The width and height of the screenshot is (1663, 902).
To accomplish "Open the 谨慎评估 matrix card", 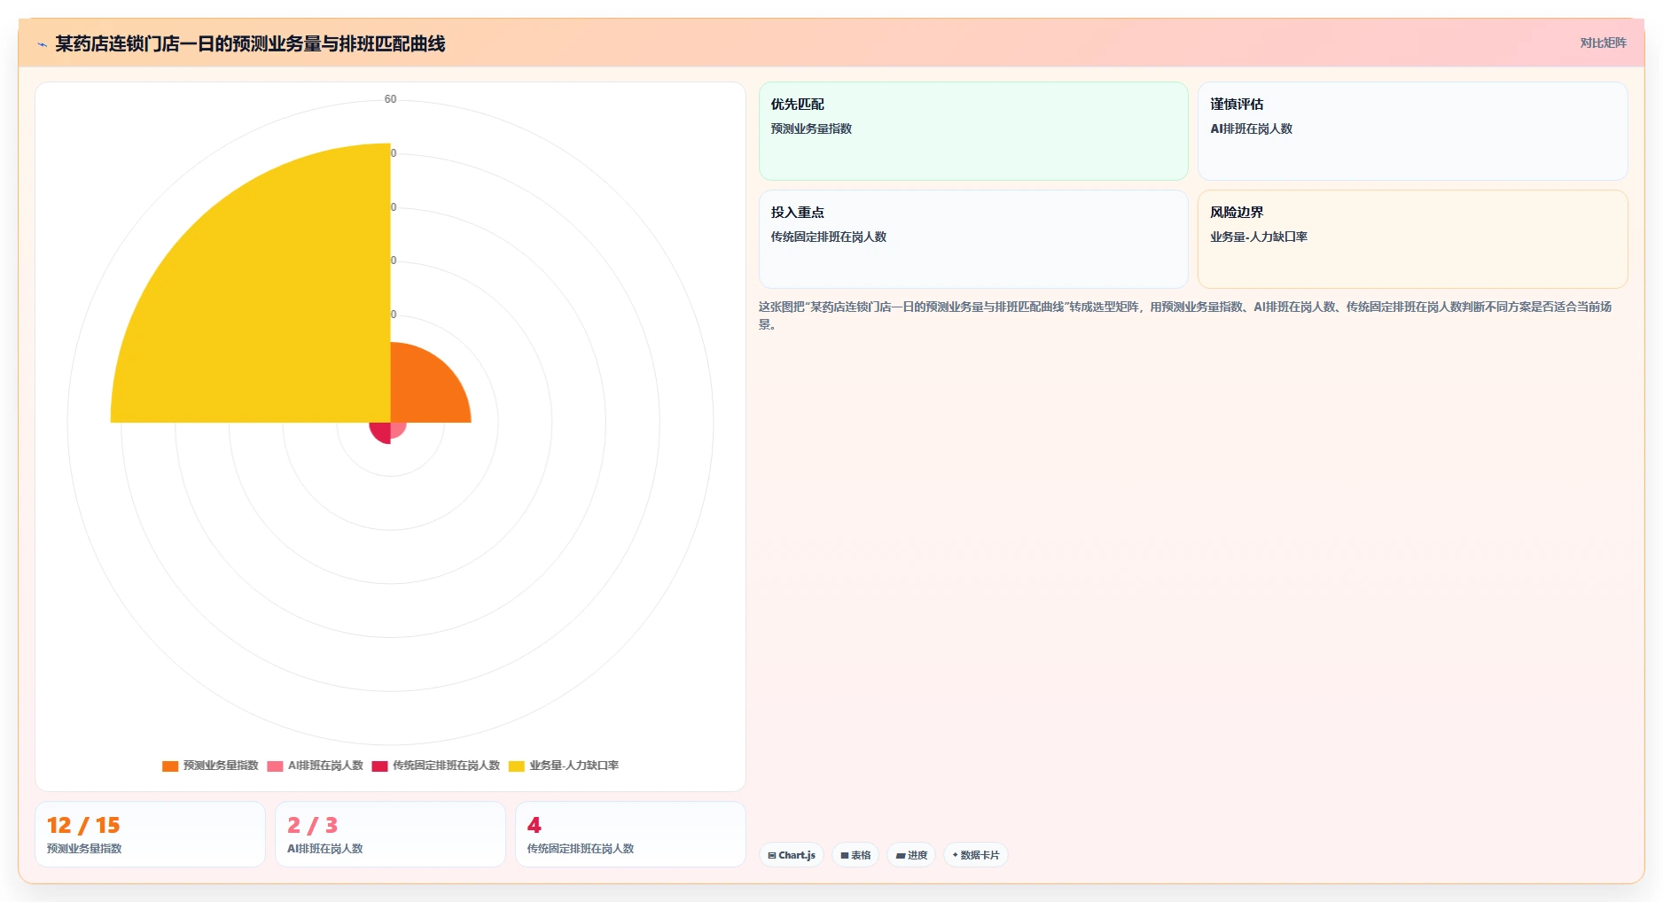I will click(x=1412, y=131).
